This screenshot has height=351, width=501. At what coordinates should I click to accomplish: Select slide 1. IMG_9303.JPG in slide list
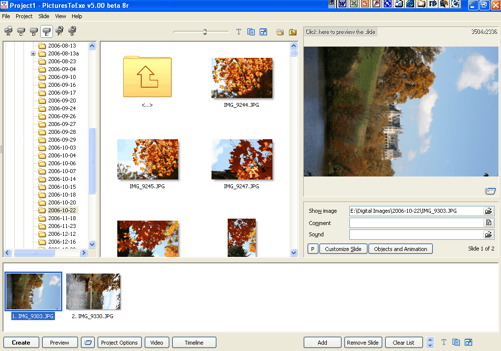[x=33, y=291]
